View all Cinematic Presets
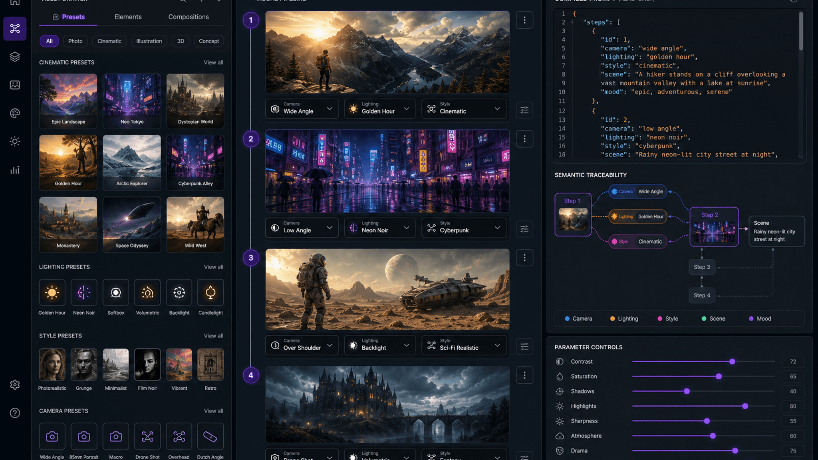Screen dimensions: 818x460 213,62
